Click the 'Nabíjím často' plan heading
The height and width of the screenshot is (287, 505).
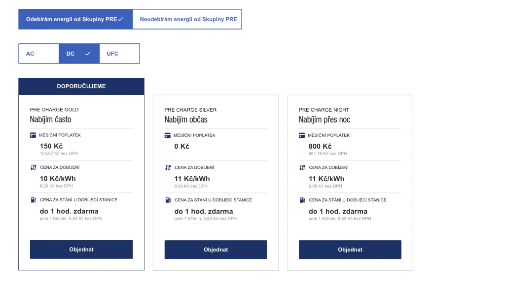click(50, 120)
